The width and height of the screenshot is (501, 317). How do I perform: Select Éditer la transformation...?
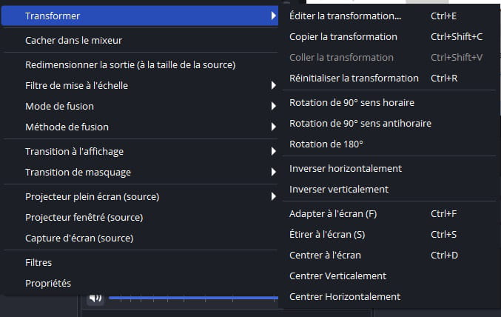pyautogui.click(x=389, y=16)
